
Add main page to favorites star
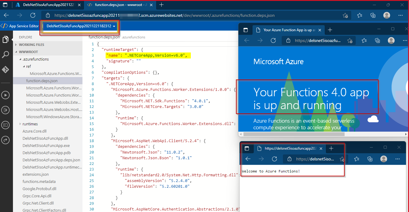tap(345, 16)
